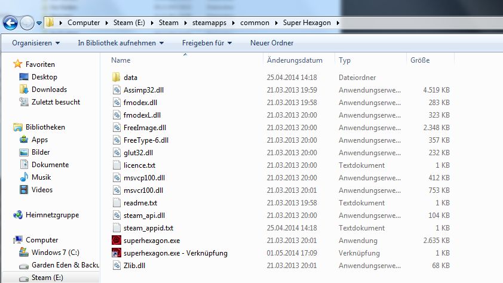
Task: Select Super Hexagon breadcrumb segment
Action: click(306, 23)
